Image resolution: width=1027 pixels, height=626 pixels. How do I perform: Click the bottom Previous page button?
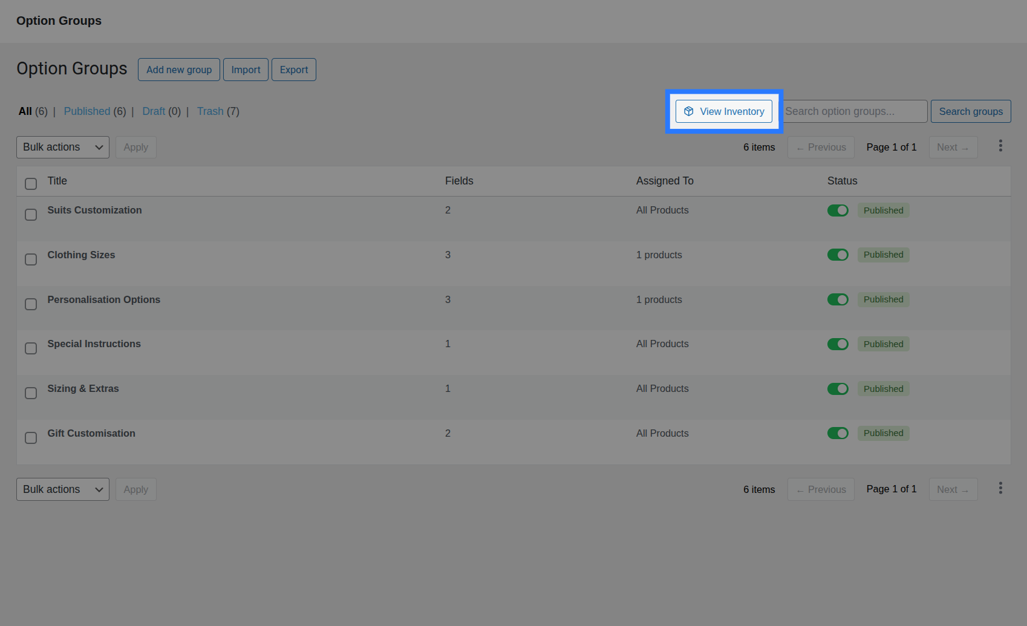821,489
